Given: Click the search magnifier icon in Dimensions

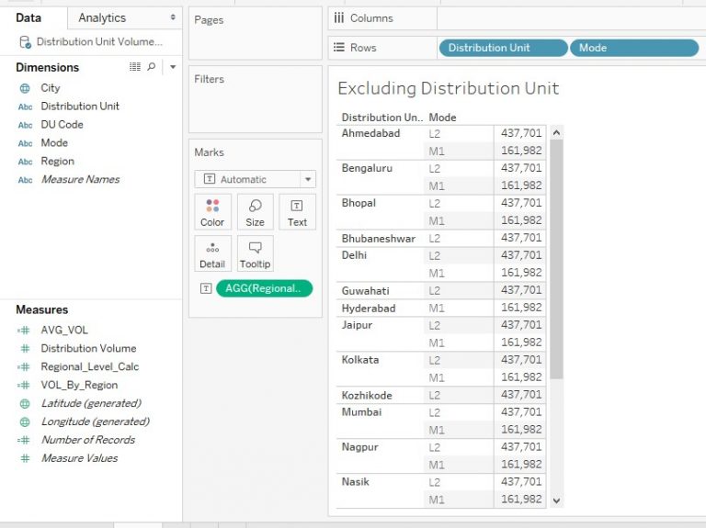Looking at the screenshot, I should tap(152, 67).
